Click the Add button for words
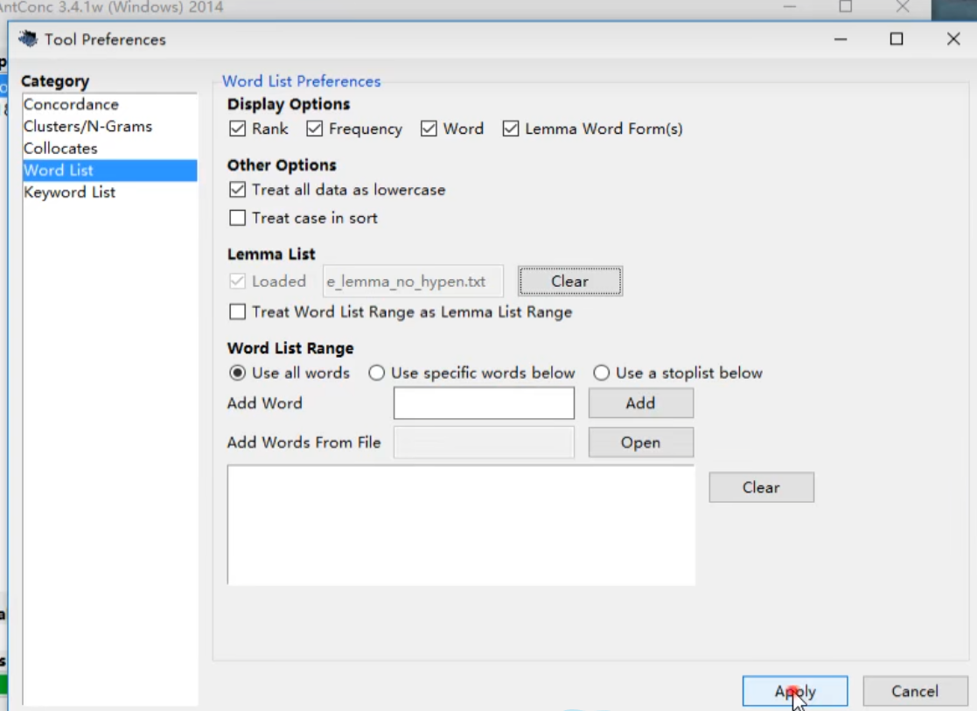 (x=640, y=403)
